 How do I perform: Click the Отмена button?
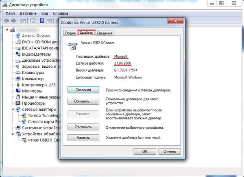(170, 151)
